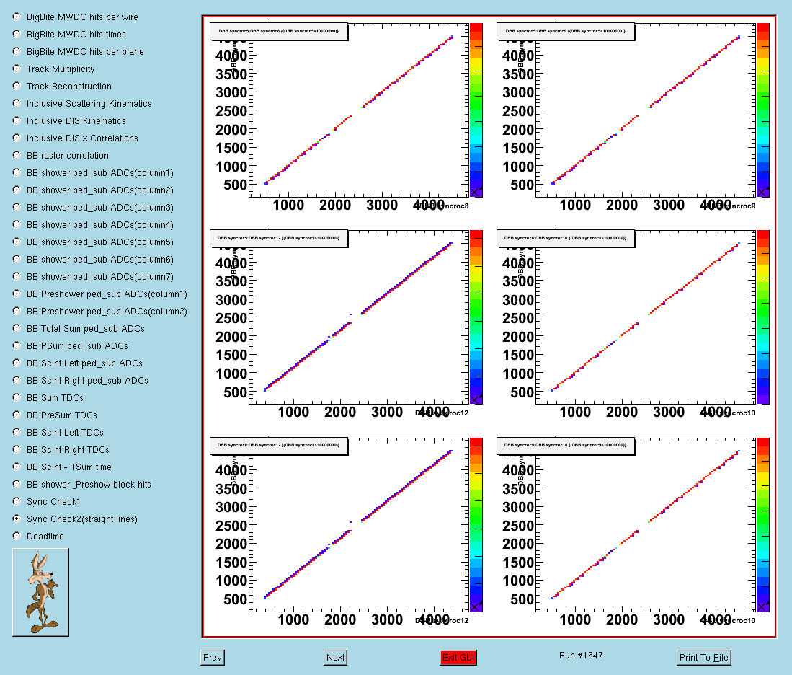The height and width of the screenshot is (675, 792).
Task: Choose BB PreSum TDCs radio button
Action: pos(17,415)
